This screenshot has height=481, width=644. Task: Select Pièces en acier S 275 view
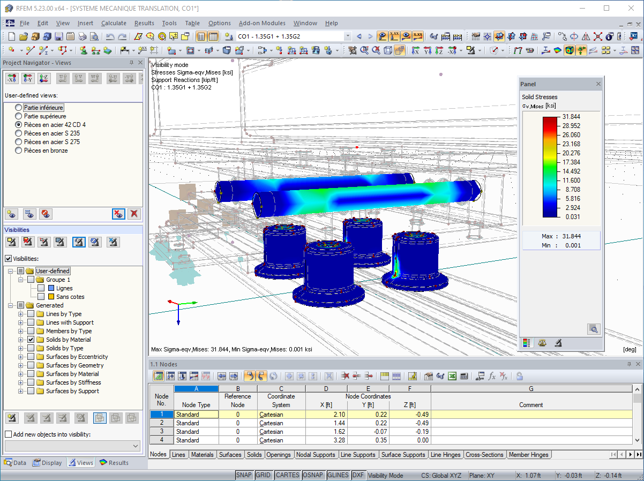pyautogui.click(x=47, y=142)
